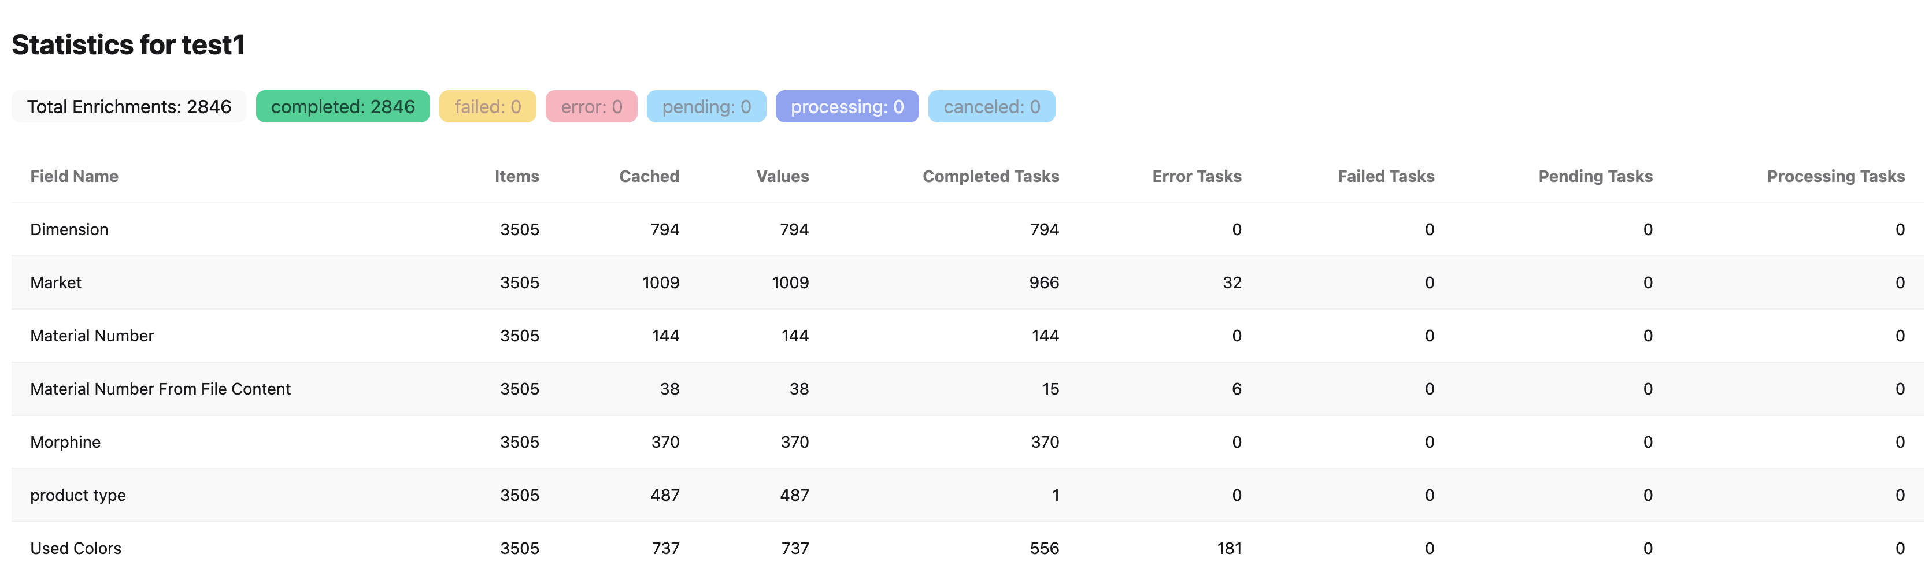
Task: Click the Items column header
Action: 516,176
